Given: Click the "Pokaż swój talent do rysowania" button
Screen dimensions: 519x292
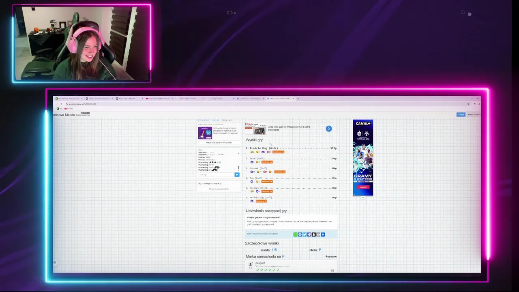Looking at the screenshot, I should click(x=219, y=143).
